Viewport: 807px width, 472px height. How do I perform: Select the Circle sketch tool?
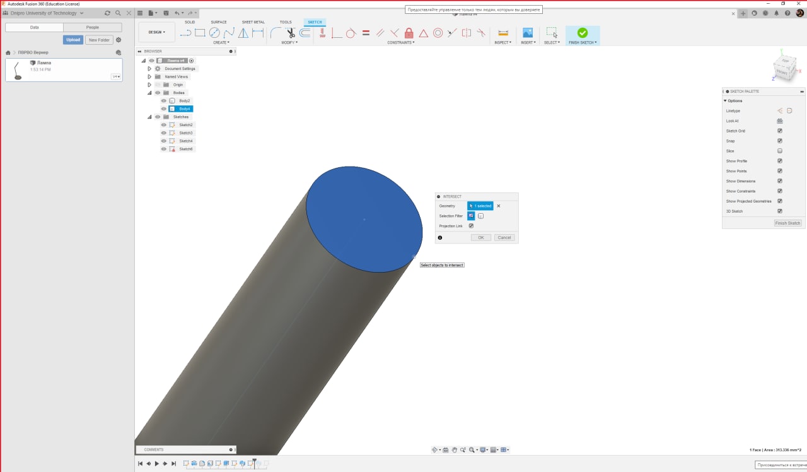[x=214, y=33]
